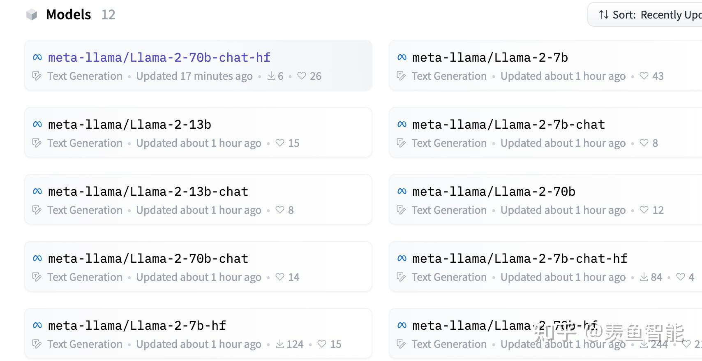Open the meta-llama/Llama-2-13b model card
This screenshot has height=361, width=702.
(198, 132)
